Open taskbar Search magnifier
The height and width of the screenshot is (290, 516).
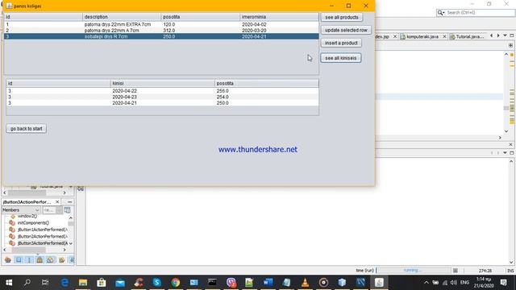[x=27, y=283]
